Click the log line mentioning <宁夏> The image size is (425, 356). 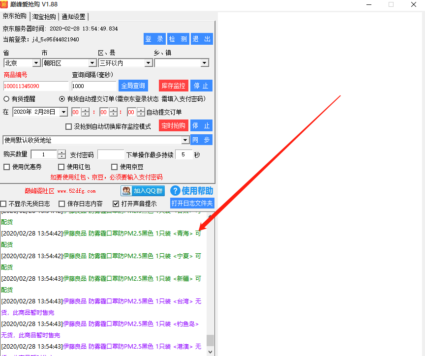(101, 262)
